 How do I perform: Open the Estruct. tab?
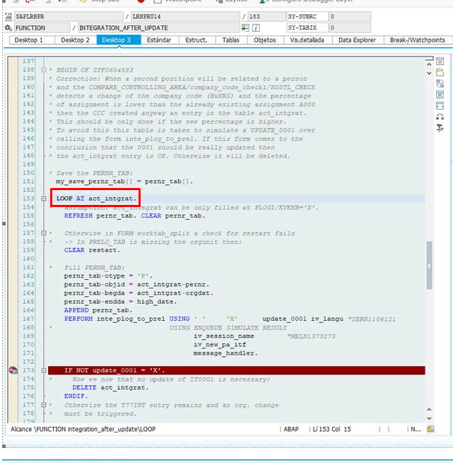coord(197,40)
